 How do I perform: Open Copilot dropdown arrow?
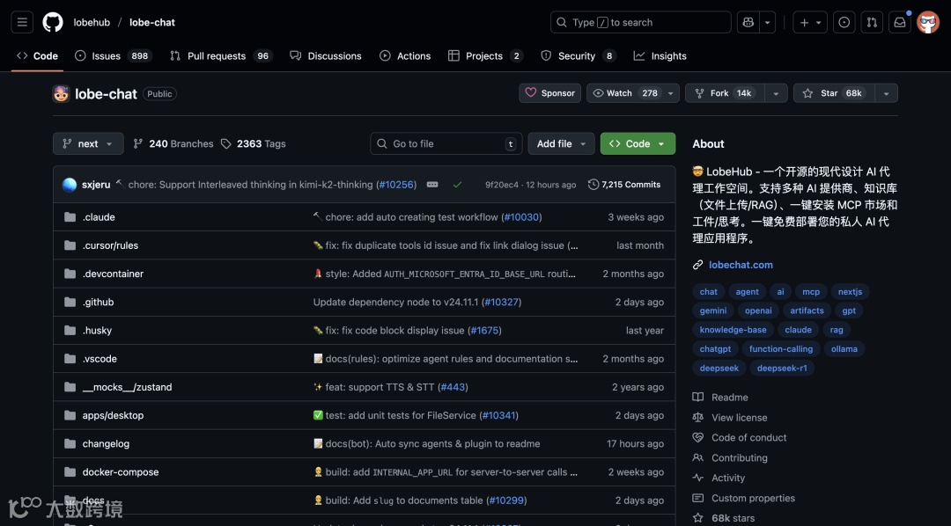pos(767,22)
